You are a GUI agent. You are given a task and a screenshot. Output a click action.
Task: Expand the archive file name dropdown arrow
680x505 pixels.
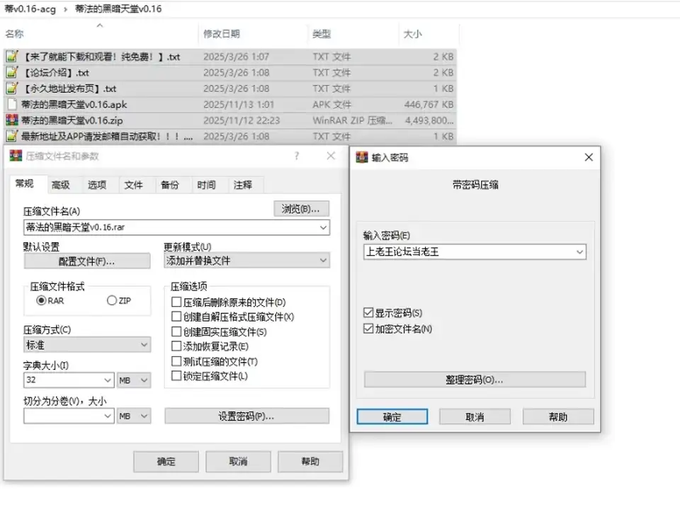click(x=323, y=227)
